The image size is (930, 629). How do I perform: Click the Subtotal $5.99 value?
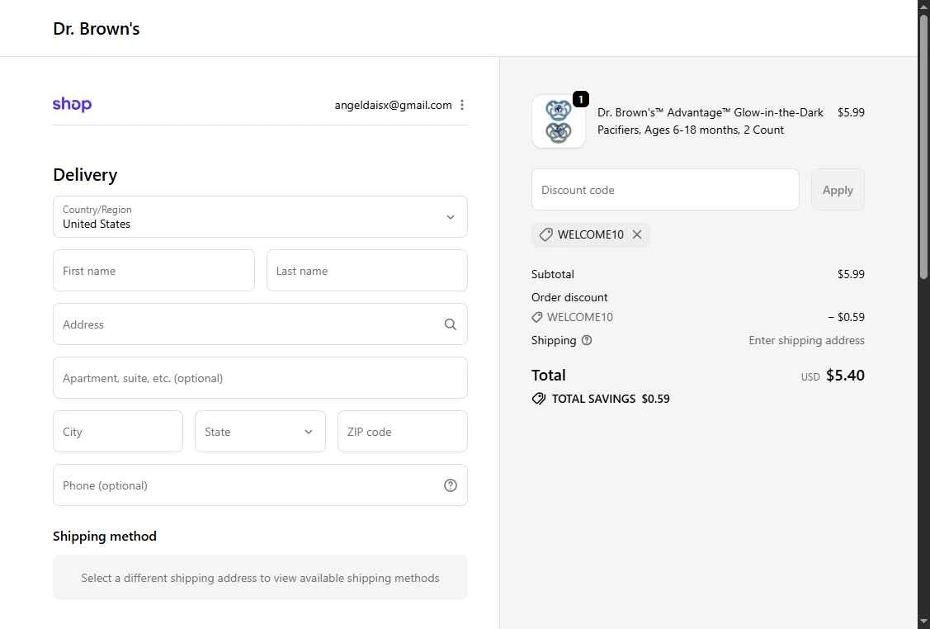point(851,274)
